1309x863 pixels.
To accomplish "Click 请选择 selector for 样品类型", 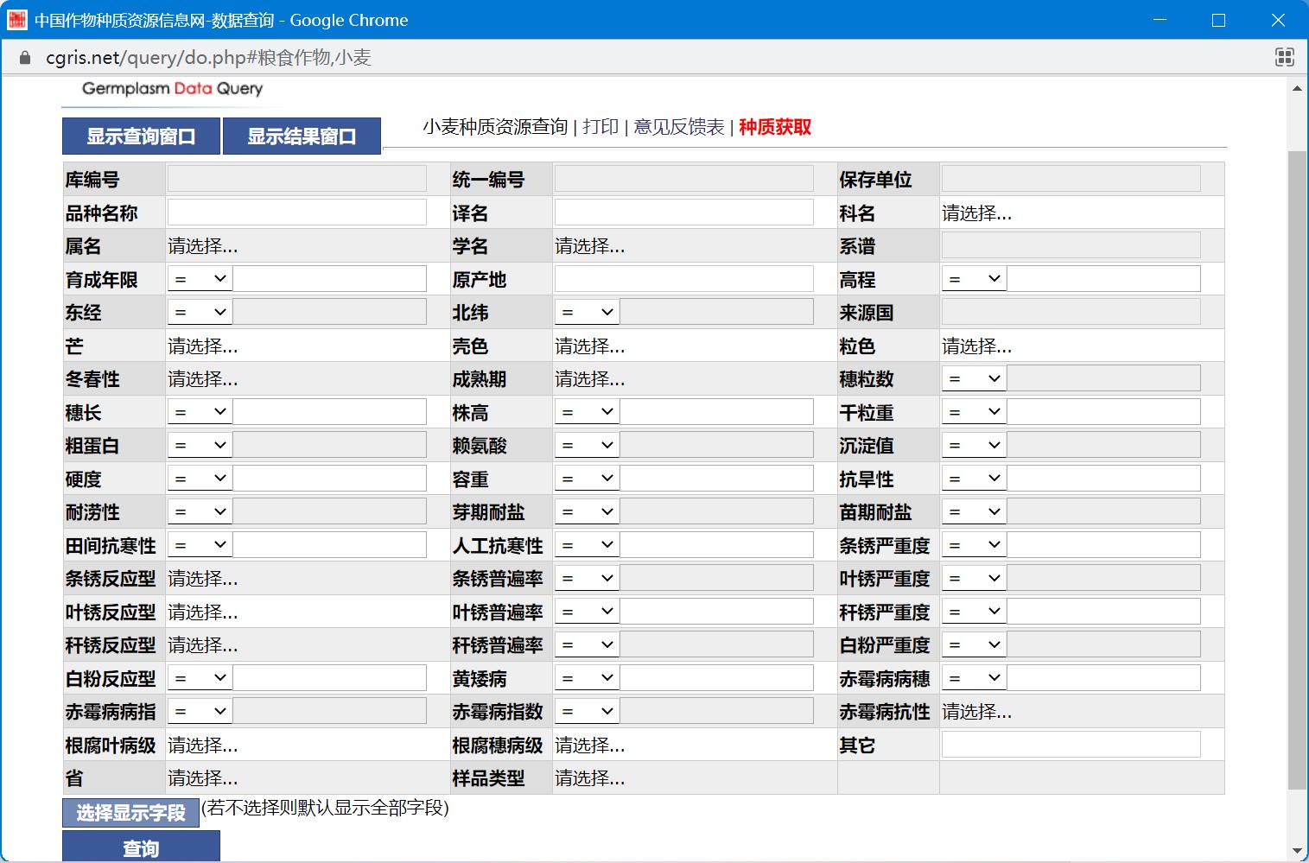I will [x=589, y=778].
